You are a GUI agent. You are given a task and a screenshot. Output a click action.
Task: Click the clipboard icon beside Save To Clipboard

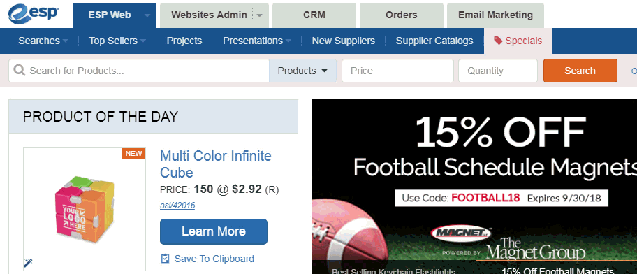(165, 259)
